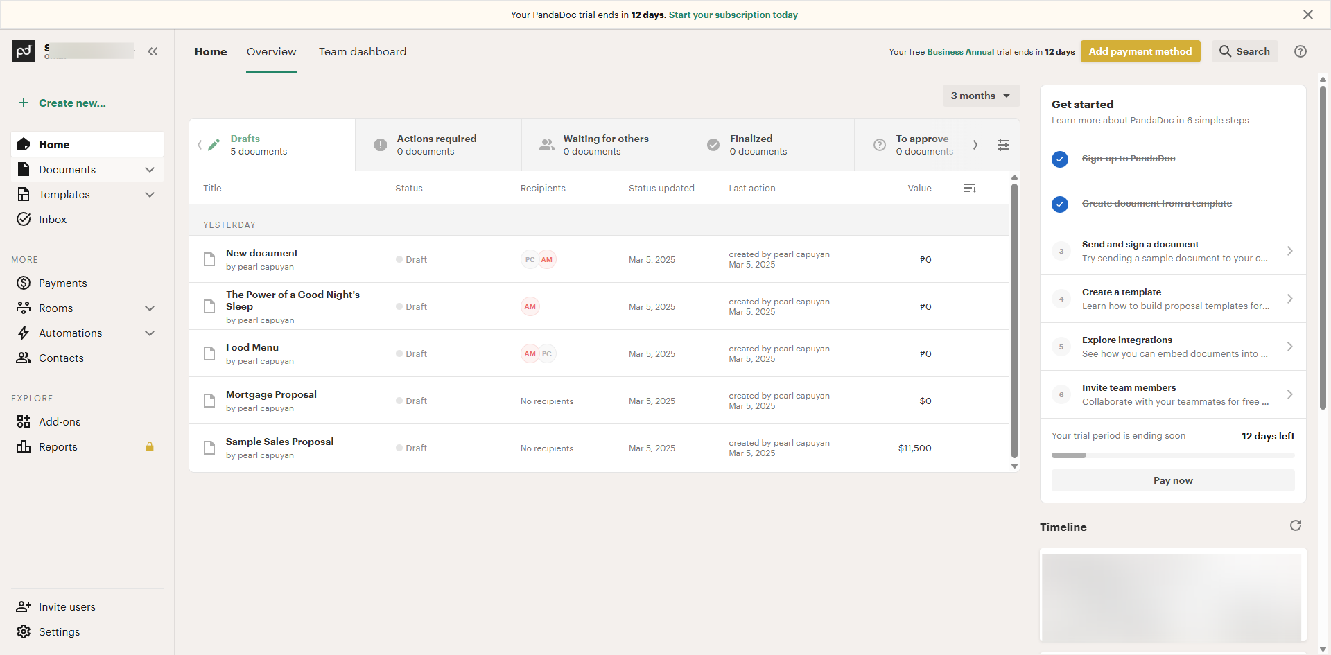Refresh the Timeline panel
The image size is (1331, 655).
[1295, 526]
